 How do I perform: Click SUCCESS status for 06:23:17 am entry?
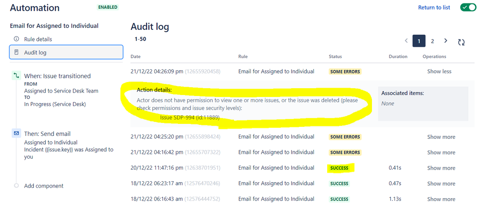339,184
